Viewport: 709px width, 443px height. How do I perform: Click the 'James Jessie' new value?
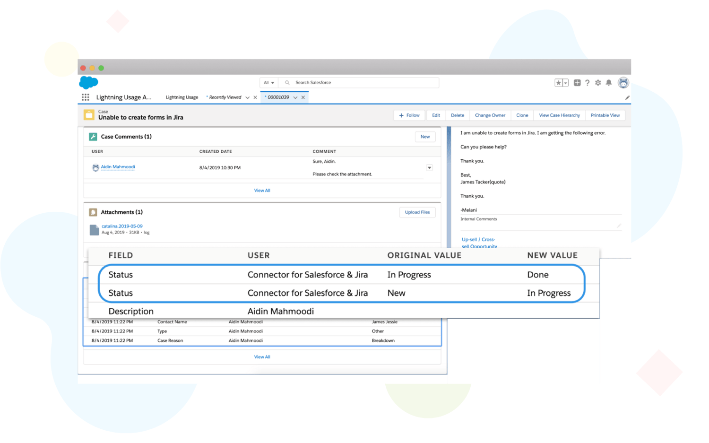click(385, 322)
